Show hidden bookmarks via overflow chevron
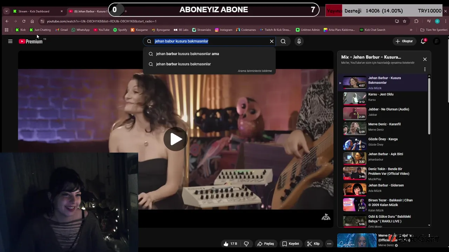Viewport: 449px width, 252px height. tap(411, 30)
